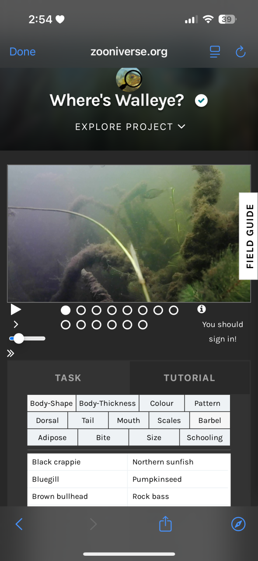The image size is (258, 561).
Task: Select the first filled frame dot
Action: tap(66, 310)
